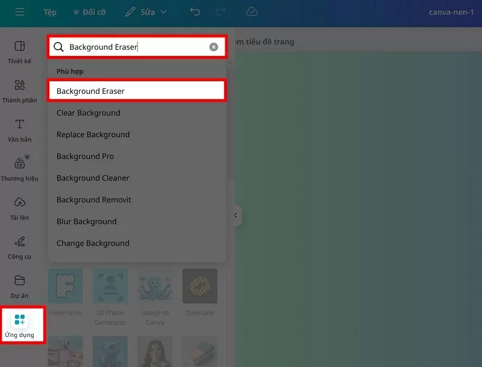
Task: Clear the search field with the X button
Action: tap(214, 46)
